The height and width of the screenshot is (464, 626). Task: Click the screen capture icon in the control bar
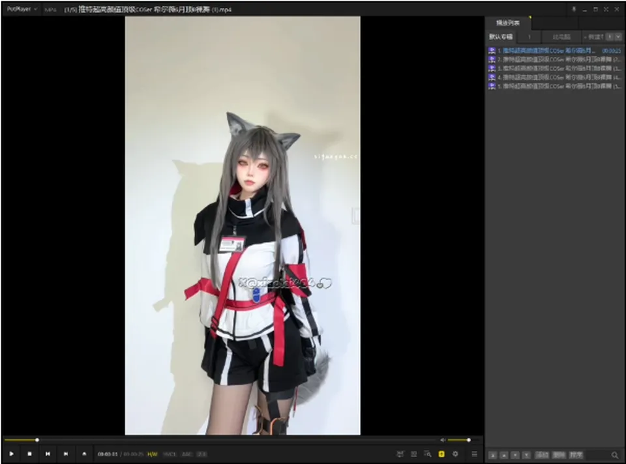pyautogui.click(x=400, y=454)
